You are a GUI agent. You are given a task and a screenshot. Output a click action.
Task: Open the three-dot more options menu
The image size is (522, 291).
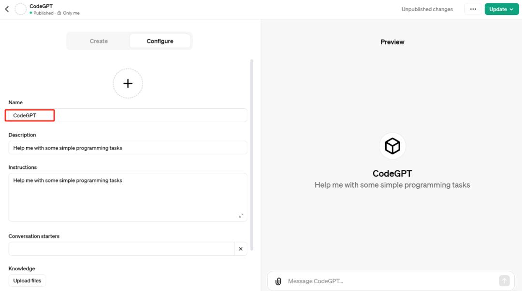coord(473,9)
